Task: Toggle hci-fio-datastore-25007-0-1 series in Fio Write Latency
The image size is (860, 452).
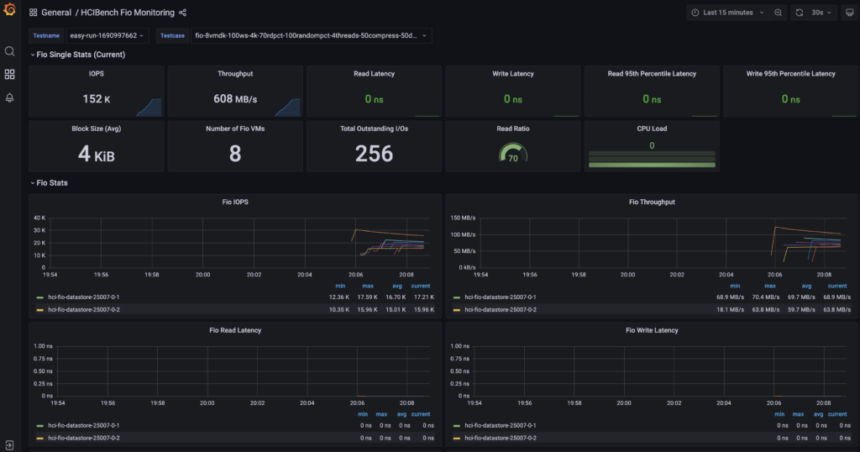Action: [501, 425]
